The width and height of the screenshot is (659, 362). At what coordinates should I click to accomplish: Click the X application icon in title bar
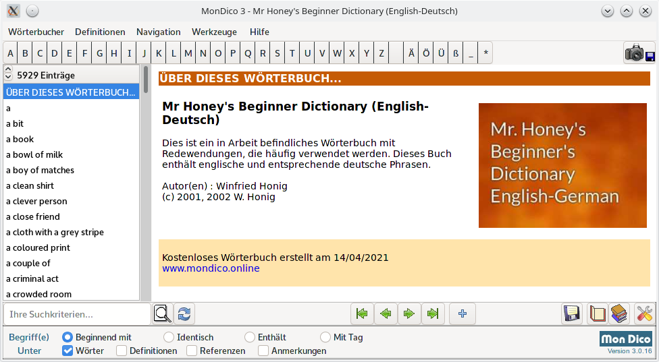[x=13, y=11]
